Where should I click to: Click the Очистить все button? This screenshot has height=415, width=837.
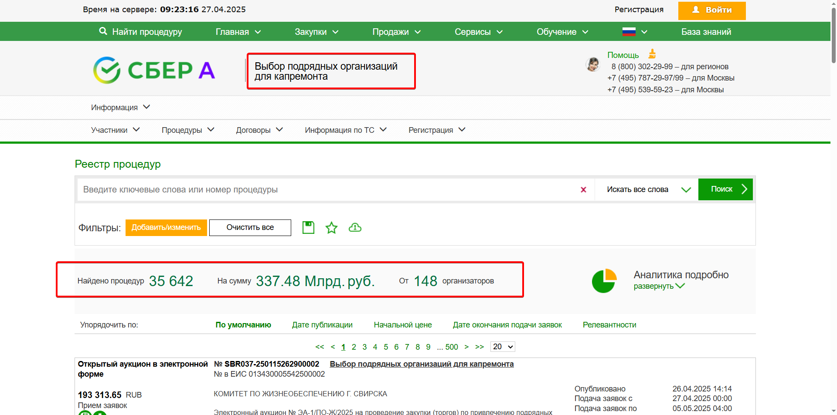coord(250,227)
